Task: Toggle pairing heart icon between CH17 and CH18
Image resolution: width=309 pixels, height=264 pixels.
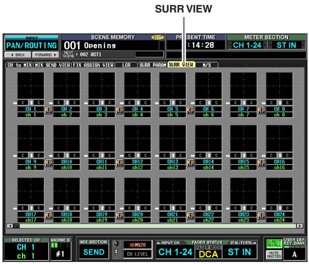Action: click(x=49, y=216)
